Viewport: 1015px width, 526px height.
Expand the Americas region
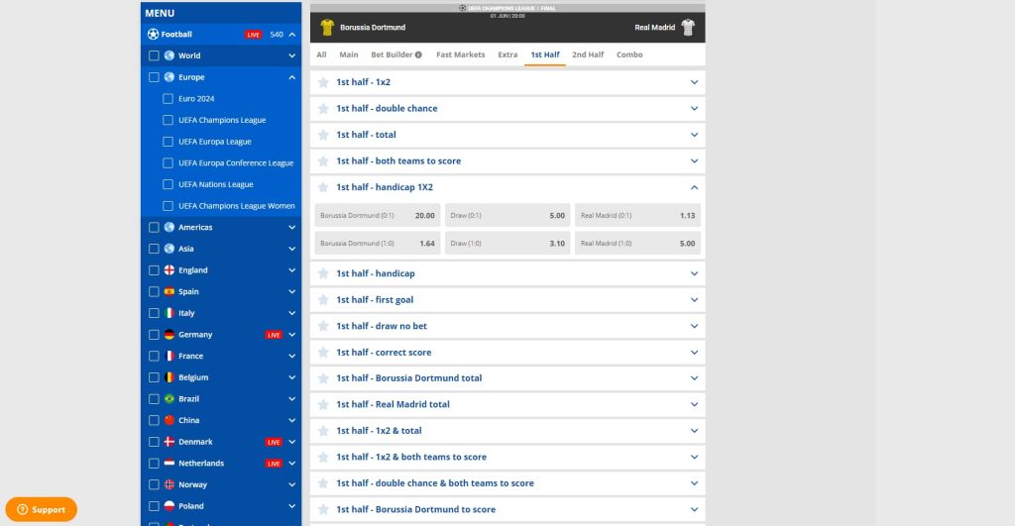[292, 227]
